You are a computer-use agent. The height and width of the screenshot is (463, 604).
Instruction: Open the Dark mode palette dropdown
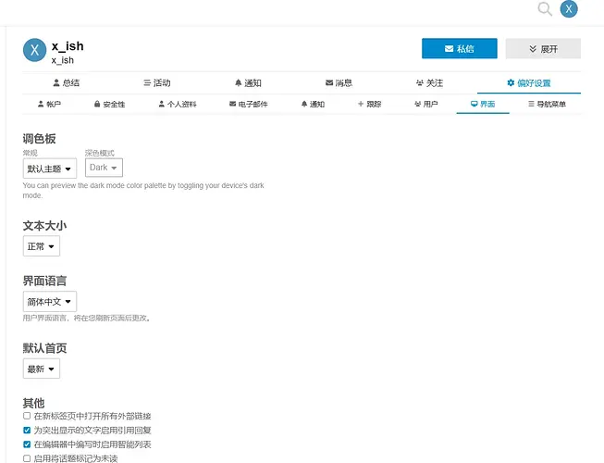[104, 169]
